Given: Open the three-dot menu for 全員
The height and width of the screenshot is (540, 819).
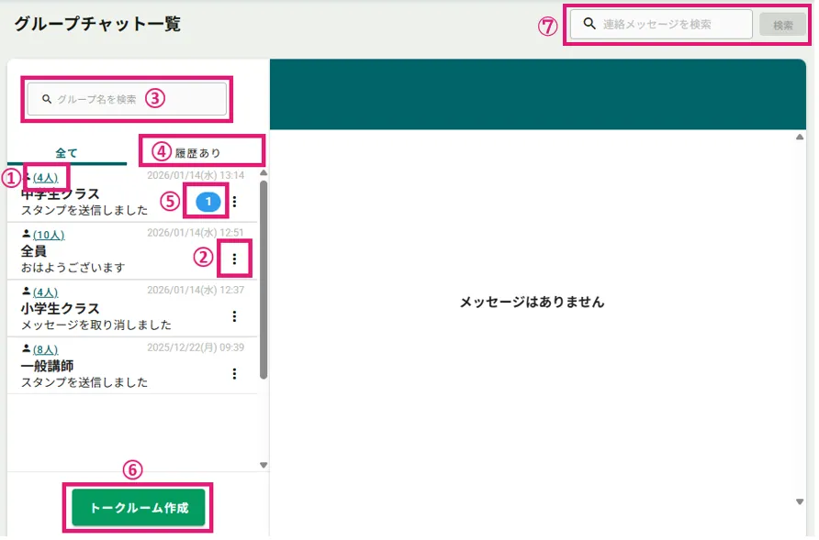Looking at the screenshot, I should [x=234, y=259].
